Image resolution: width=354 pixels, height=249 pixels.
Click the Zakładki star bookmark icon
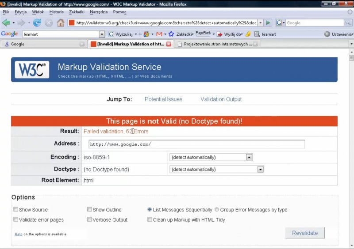(171, 34)
